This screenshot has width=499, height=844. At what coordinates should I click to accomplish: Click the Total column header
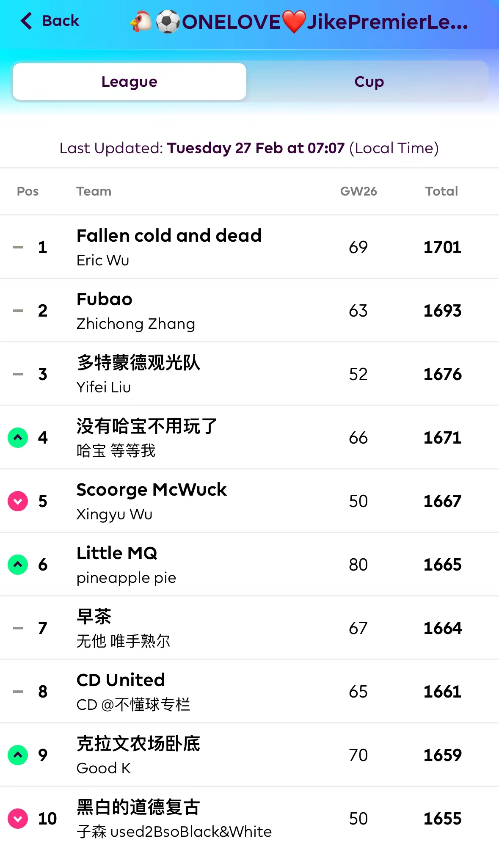[x=441, y=191]
